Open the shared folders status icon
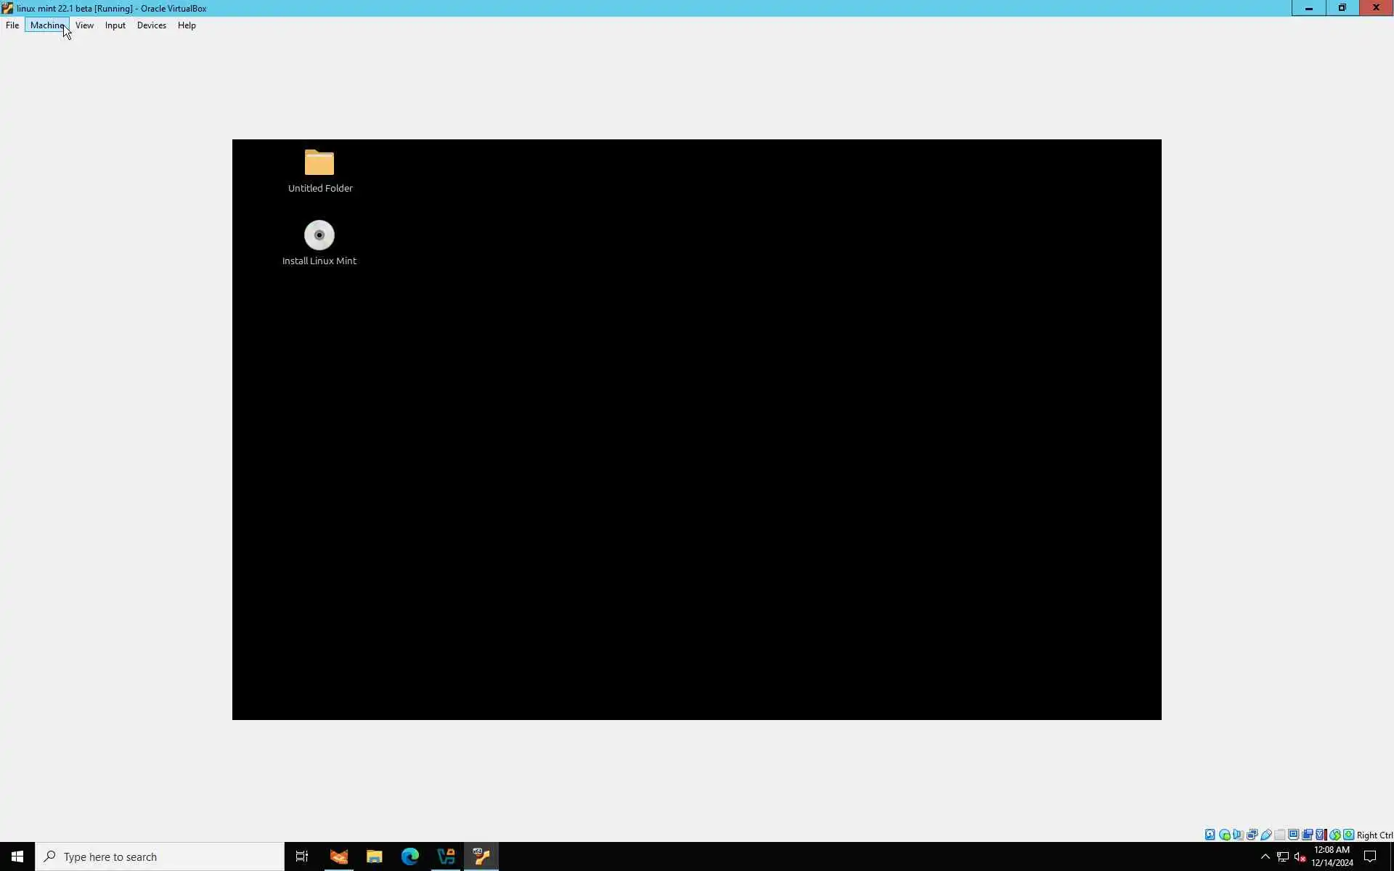 1280,835
